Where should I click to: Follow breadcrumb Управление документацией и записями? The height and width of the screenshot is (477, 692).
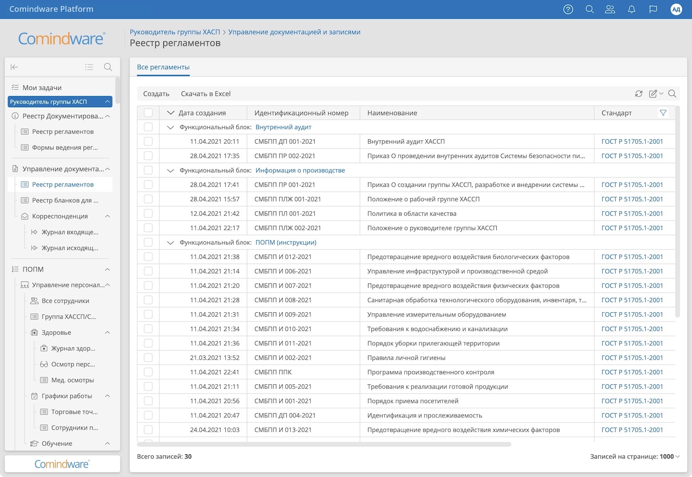[294, 32]
